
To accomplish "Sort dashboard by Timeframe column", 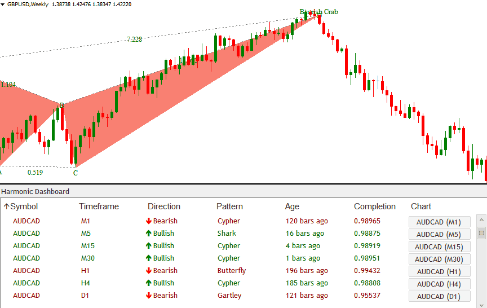I will tap(99, 206).
